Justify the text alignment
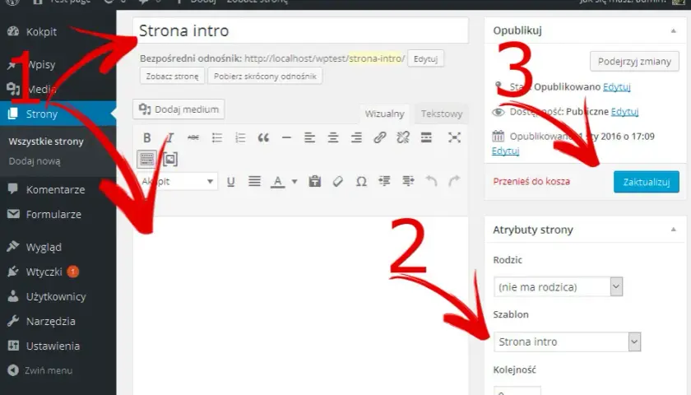691x395 pixels. point(254,181)
